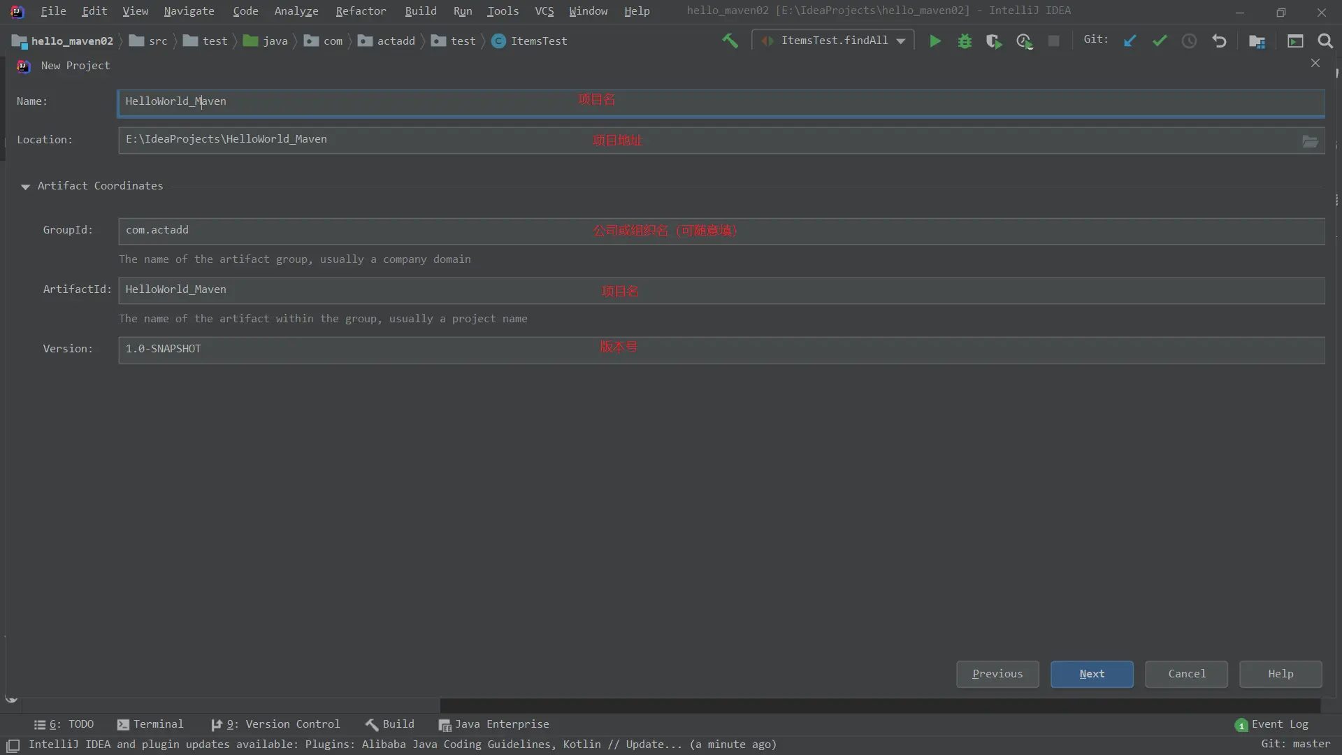Cancel the New Project dialog
Viewport: 1342px width, 755px height.
click(1186, 674)
